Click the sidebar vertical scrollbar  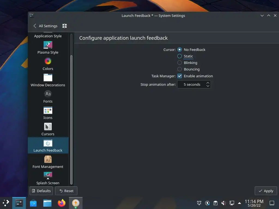[71, 120]
